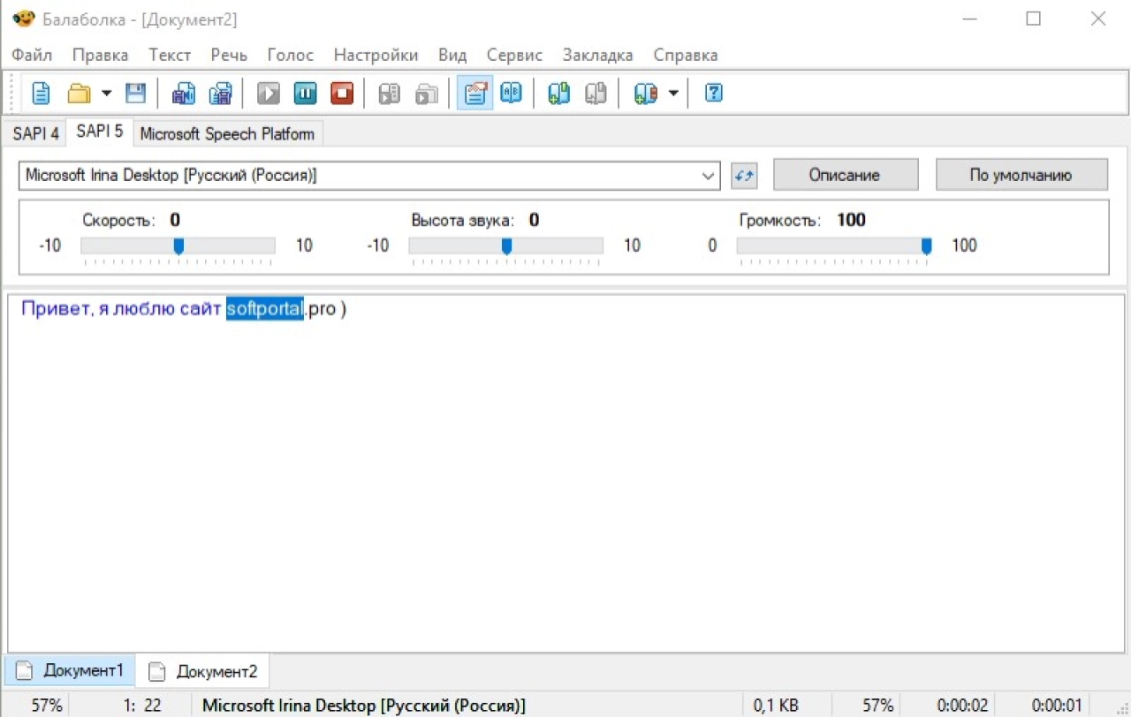Pause speech with the teal Pause button
The image size is (1131, 717).
click(306, 93)
